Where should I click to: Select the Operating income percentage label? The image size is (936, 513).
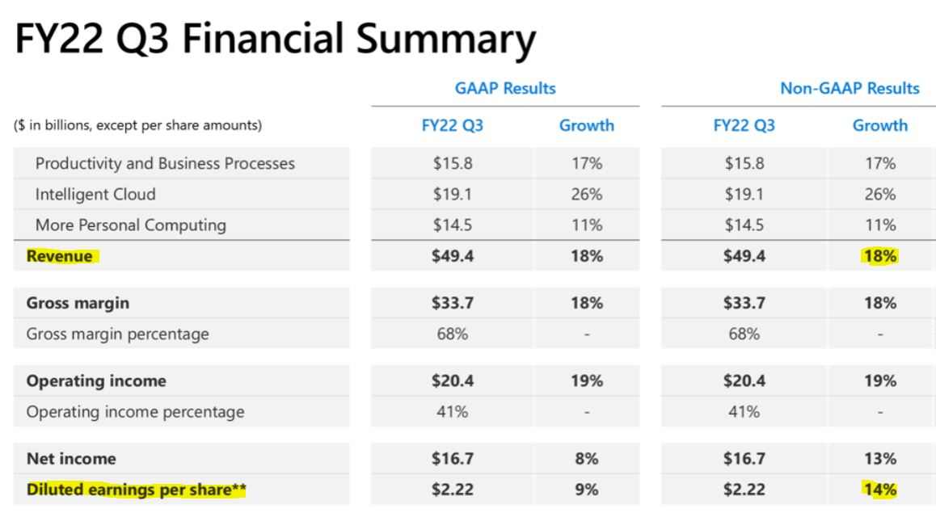pos(136,411)
